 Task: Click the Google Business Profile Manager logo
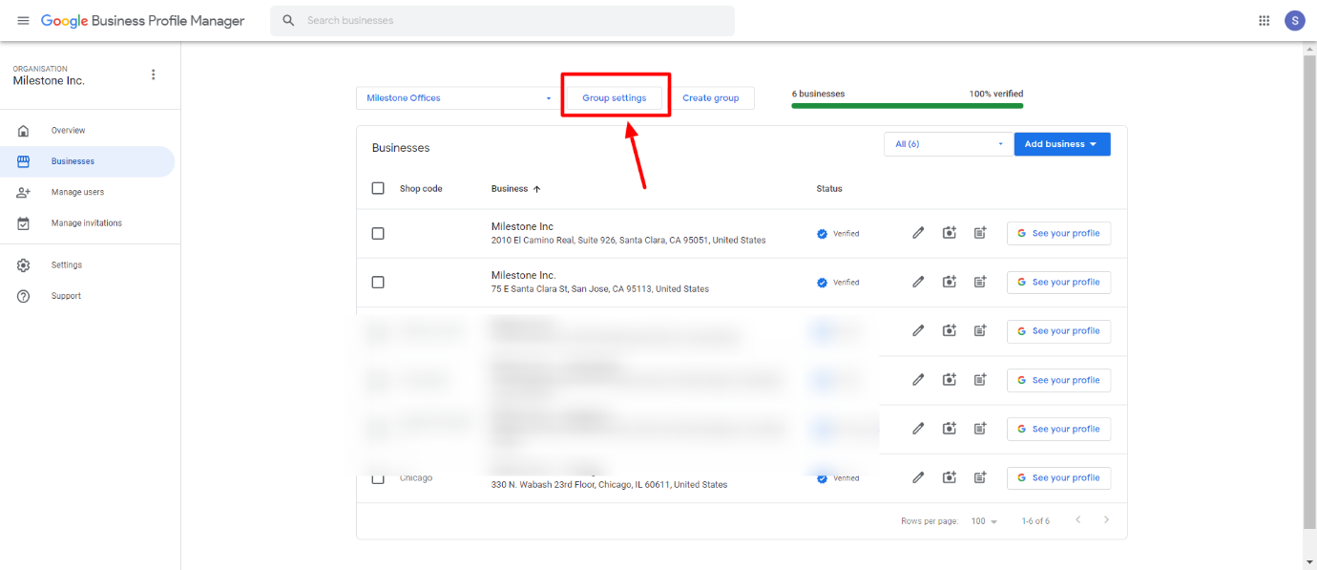[143, 20]
